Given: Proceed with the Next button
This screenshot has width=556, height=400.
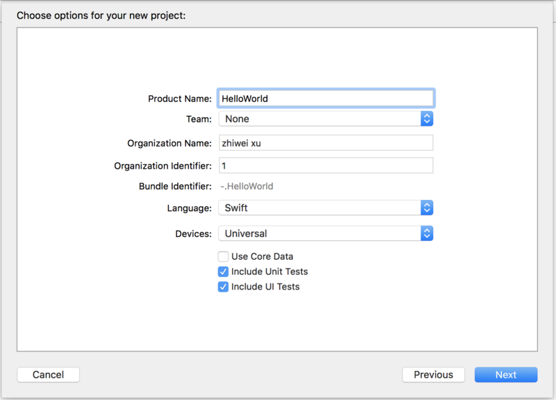Looking at the screenshot, I should [x=506, y=374].
